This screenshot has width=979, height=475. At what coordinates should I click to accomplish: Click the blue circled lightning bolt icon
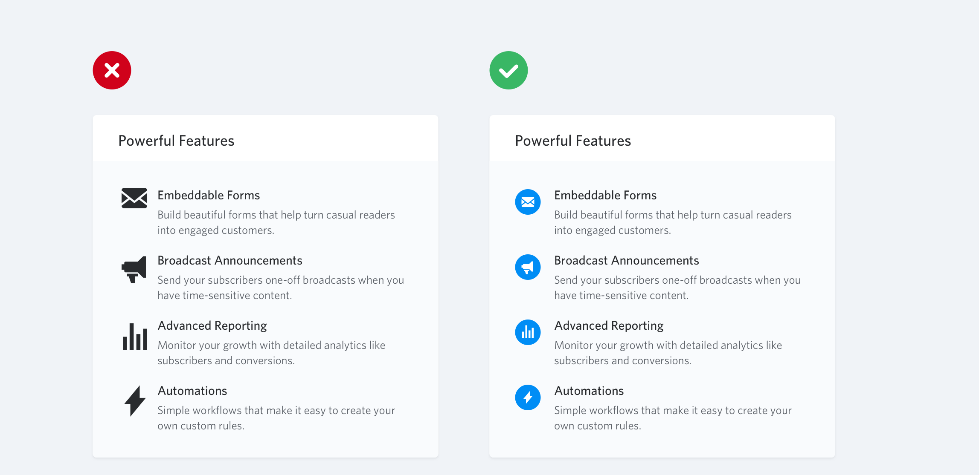pos(528,397)
